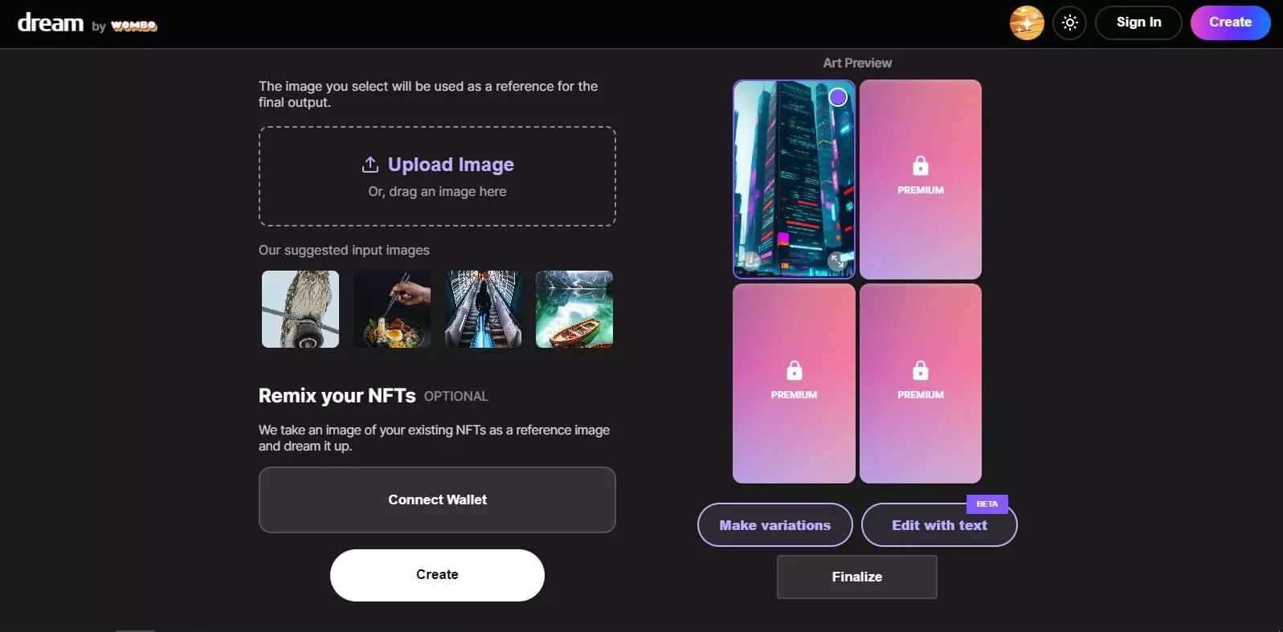This screenshot has width=1283, height=632.
Task: Click Make variations button
Action: (775, 525)
